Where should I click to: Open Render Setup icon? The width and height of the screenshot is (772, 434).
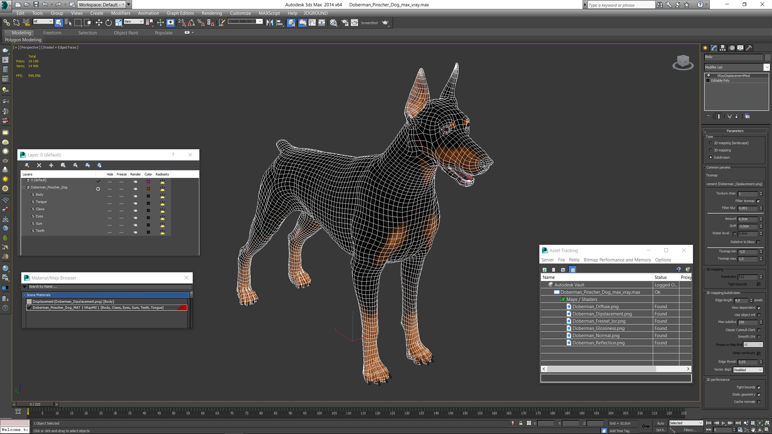(x=345, y=23)
